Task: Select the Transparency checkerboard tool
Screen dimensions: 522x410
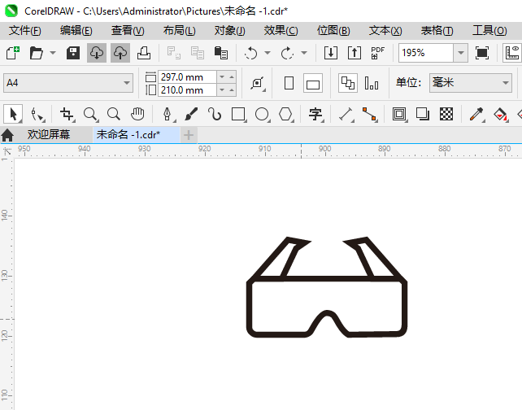Action: pyautogui.click(x=446, y=114)
